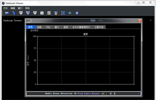Screen dimensions: 156x100
Task: Switch to the 高度 tab
Action: point(66,27)
